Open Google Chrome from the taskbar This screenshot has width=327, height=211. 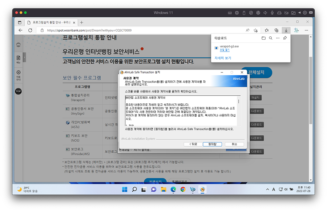183,190
